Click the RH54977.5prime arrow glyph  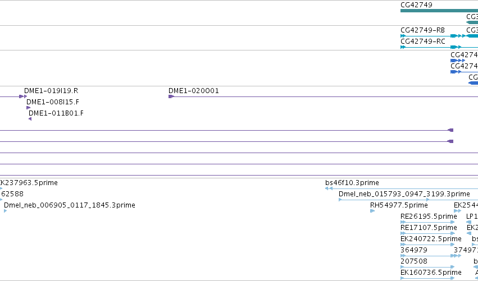[x=372, y=211]
